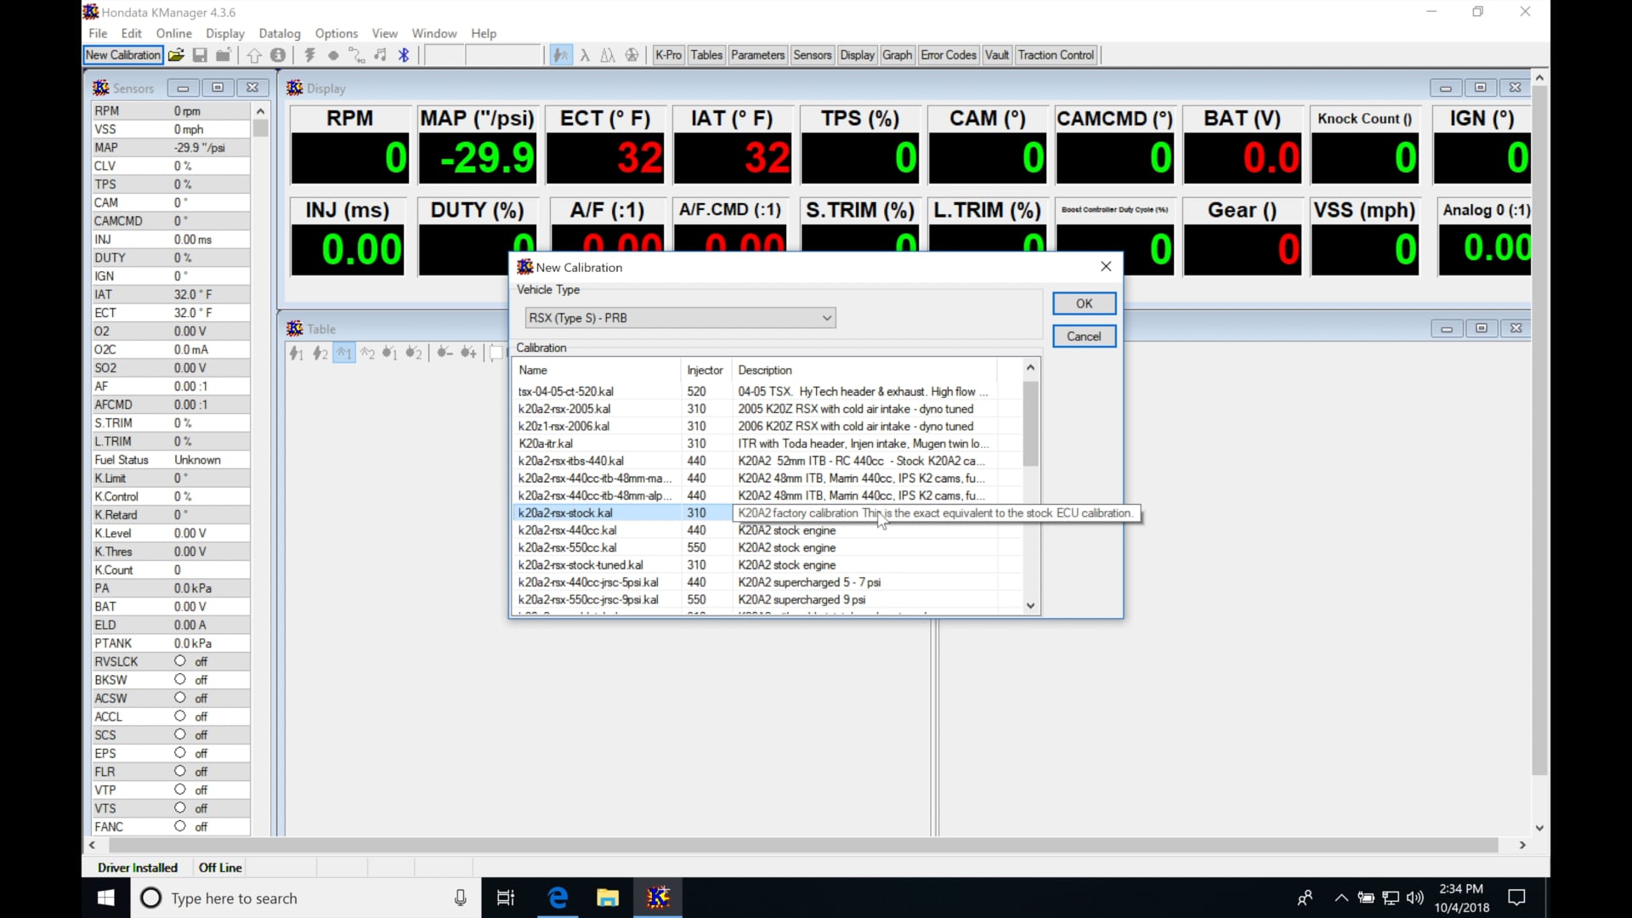
Task: Open Microsoft Edge from taskbar
Action: pos(558,898)
